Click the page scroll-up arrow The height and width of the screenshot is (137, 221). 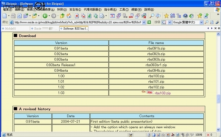tap(218, 34)
